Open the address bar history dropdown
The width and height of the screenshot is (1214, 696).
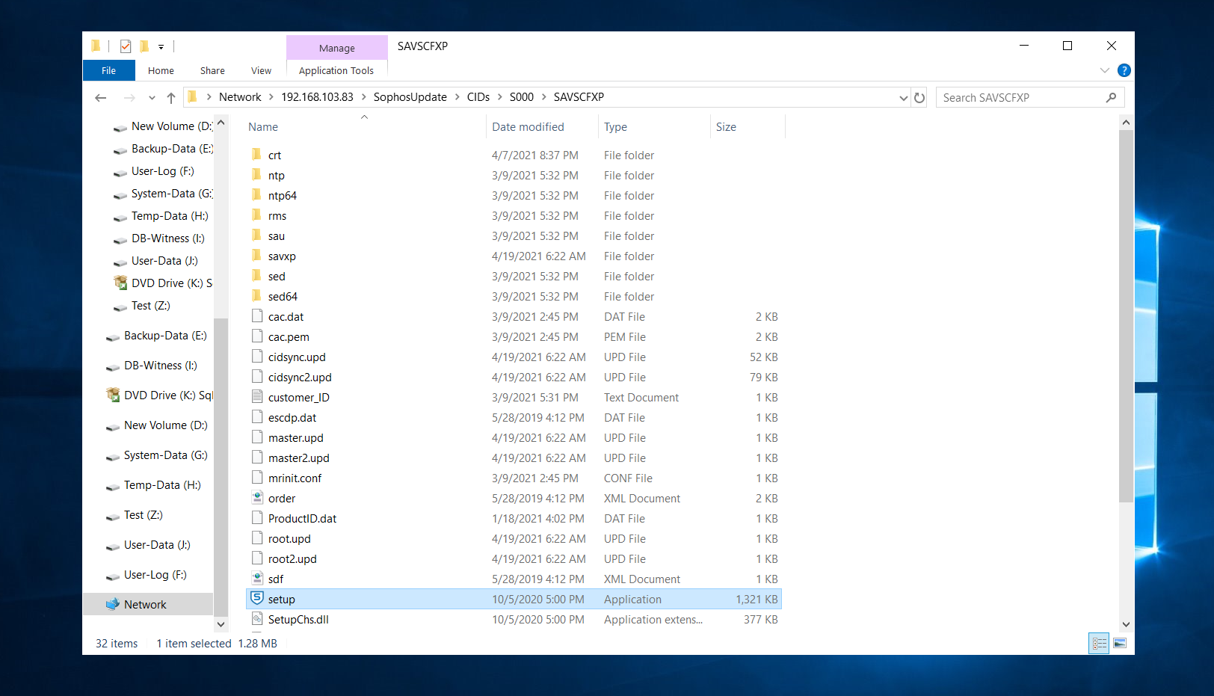[903, 98]
